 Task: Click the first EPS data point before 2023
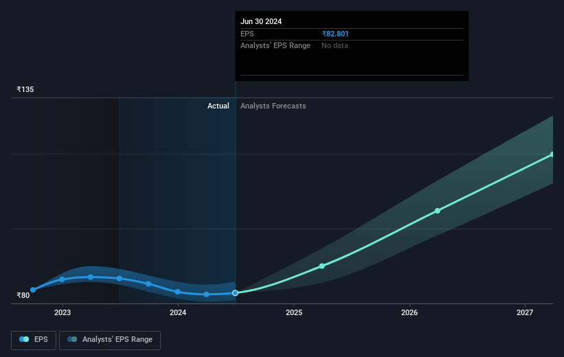33,290
